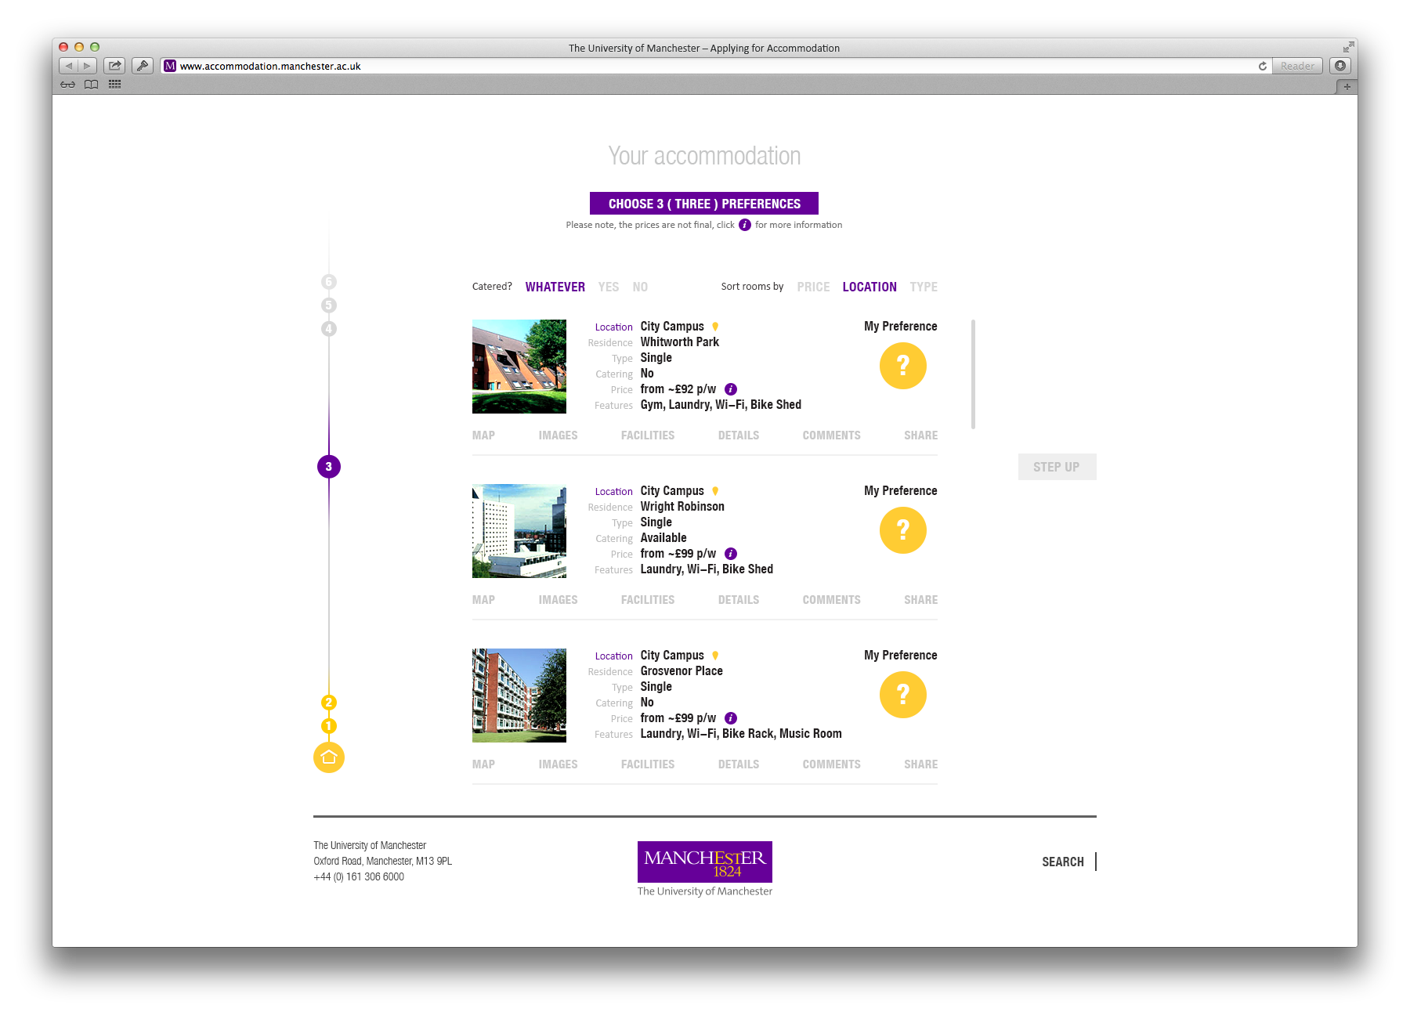Viewport: 1410px width, 1019px height.
Task: Open the downloads icon in browser toolbar
Action: (1340, 66)
